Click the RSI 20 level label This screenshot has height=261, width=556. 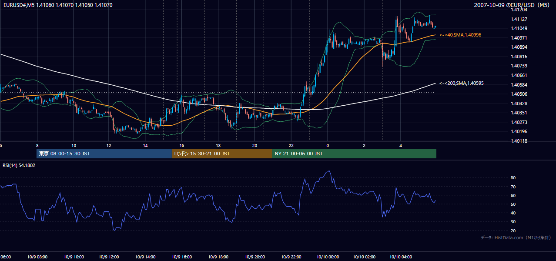513,231
